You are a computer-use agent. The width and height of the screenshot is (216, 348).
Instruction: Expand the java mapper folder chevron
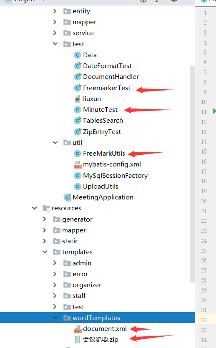click(x=55, y=22)
